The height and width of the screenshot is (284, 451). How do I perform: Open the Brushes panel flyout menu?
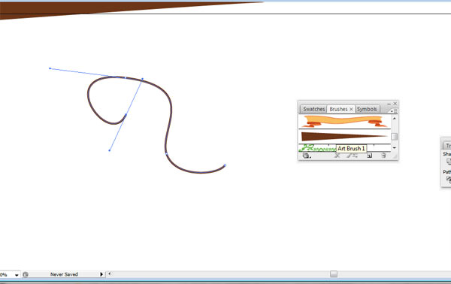click(394, 110)
